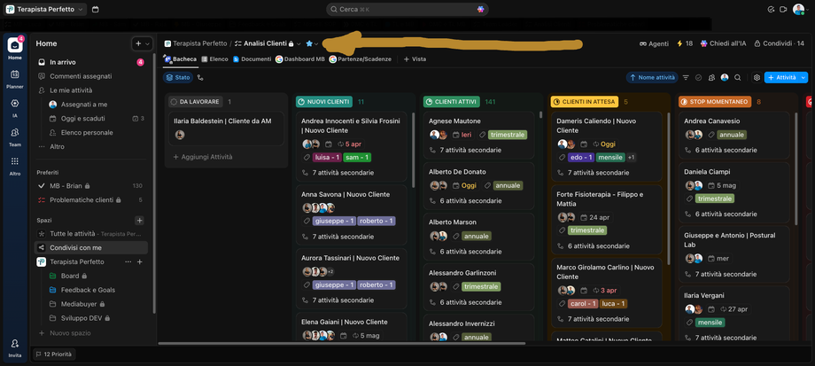815x366 pixels.
Task: Open the user profile avatar top right
Action: click(799, 10)
